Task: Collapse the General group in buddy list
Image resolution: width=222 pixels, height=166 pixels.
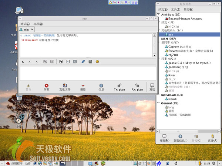Action: pyautogui.click(x=159, y=103)
